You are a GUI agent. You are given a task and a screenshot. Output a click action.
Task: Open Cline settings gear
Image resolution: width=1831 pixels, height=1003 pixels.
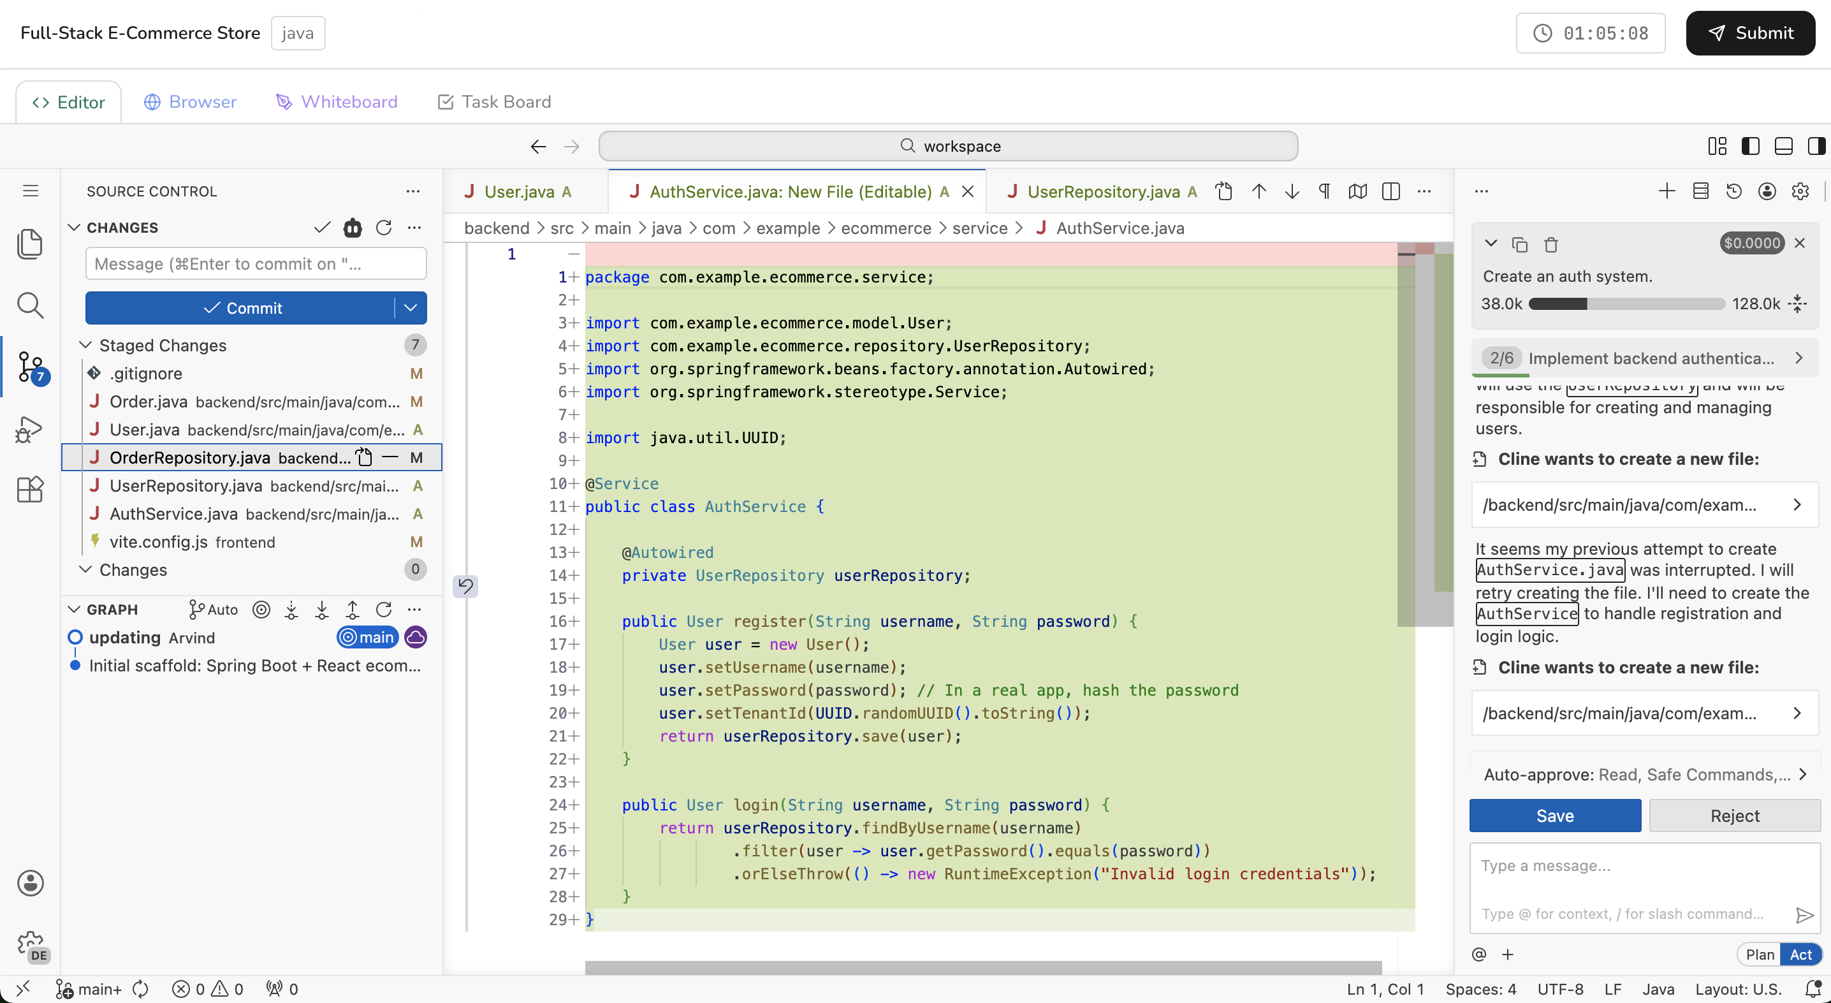[x=1800, y=191]
